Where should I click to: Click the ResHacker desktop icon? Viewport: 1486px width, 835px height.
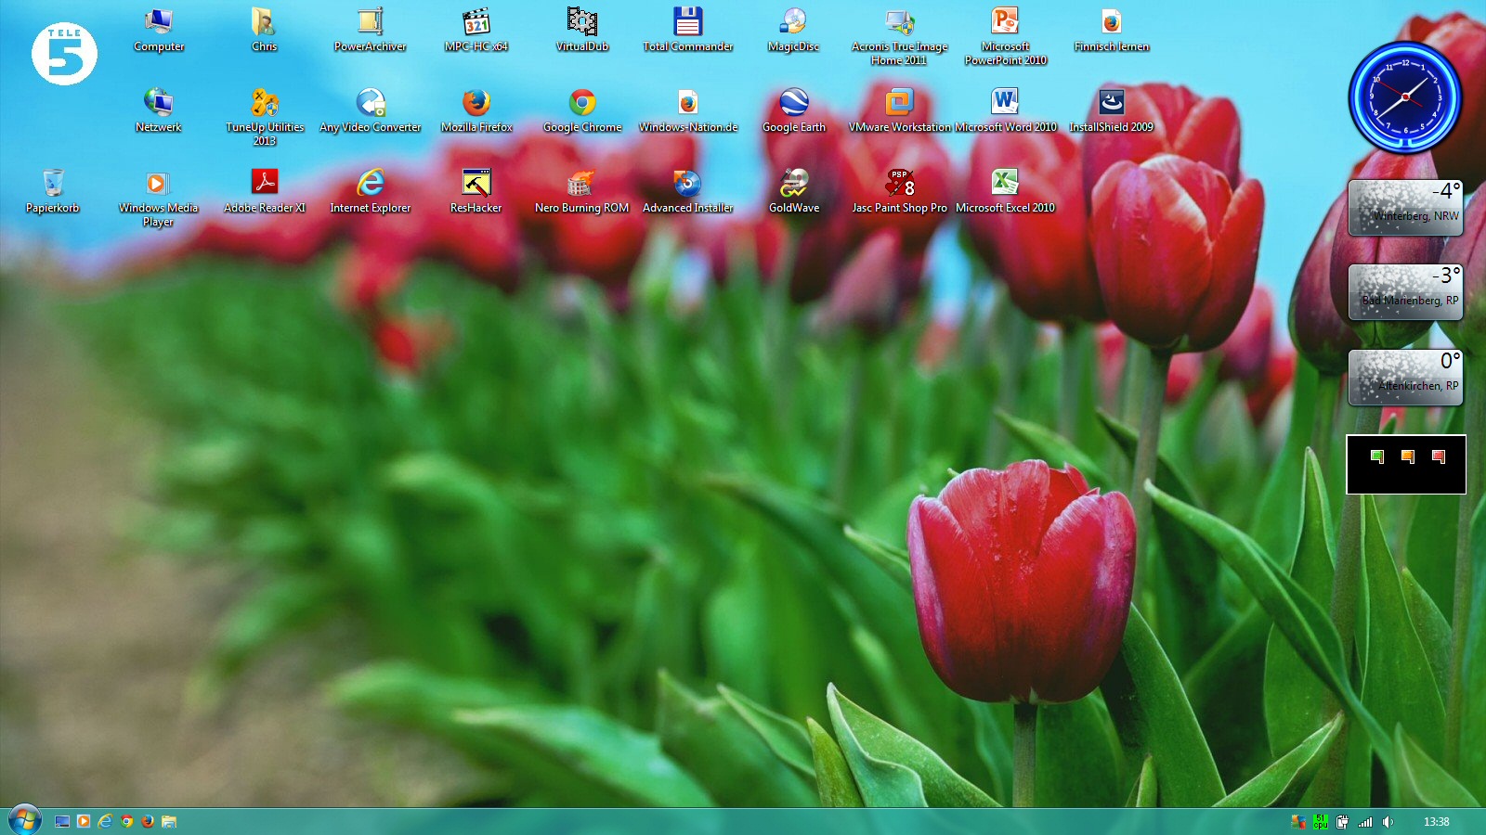pos(476,184)
